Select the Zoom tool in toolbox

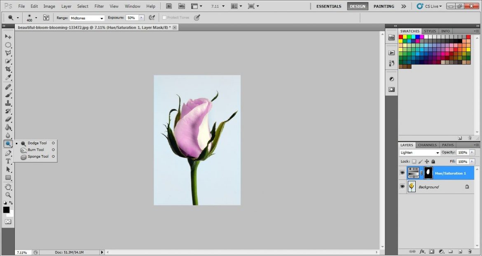click(8, 195)
